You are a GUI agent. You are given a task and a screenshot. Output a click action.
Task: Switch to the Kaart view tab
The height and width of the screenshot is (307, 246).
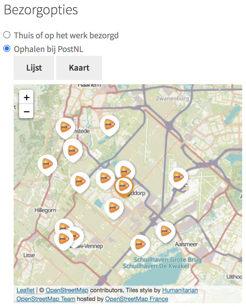coord(79,68)
